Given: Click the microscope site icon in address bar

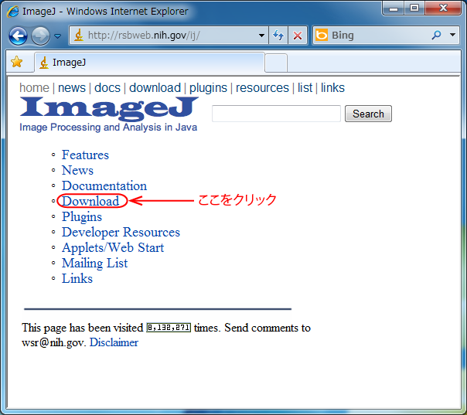Looking at the screenshot, I should tap(79, 35).
